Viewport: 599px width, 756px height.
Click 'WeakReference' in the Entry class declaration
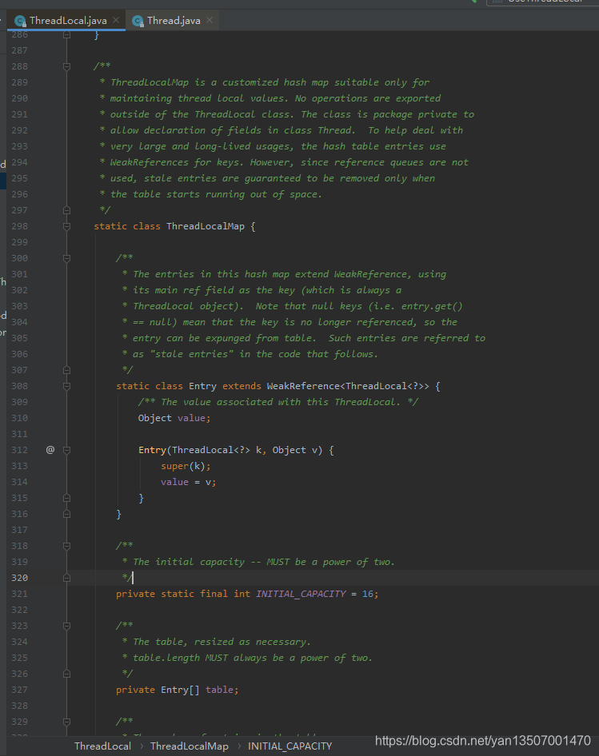(x=304, y=386)
